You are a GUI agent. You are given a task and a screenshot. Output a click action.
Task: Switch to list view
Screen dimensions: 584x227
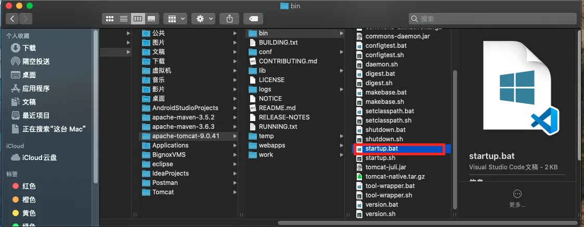tap(124, 19)
